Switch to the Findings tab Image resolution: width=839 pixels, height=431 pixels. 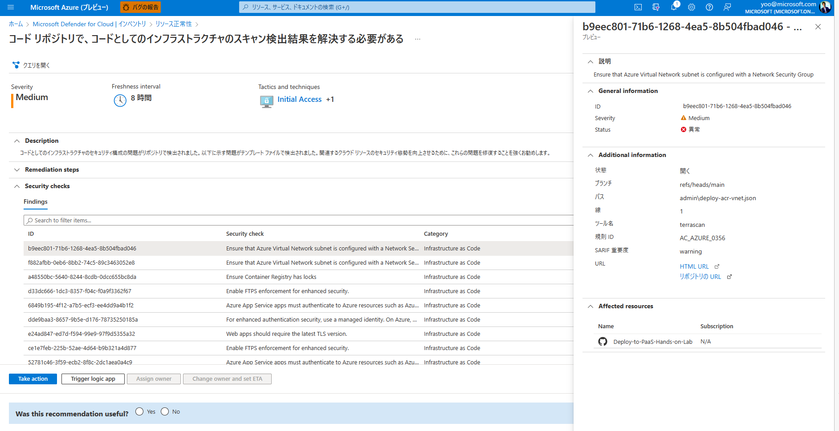tap(35, 201)
